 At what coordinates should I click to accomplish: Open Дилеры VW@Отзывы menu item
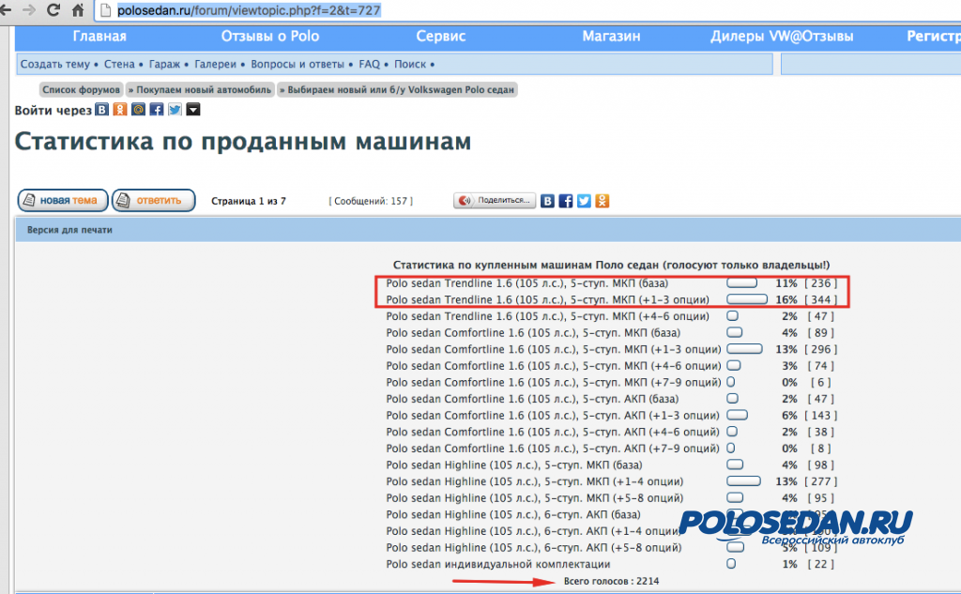(x=782, y=37)
